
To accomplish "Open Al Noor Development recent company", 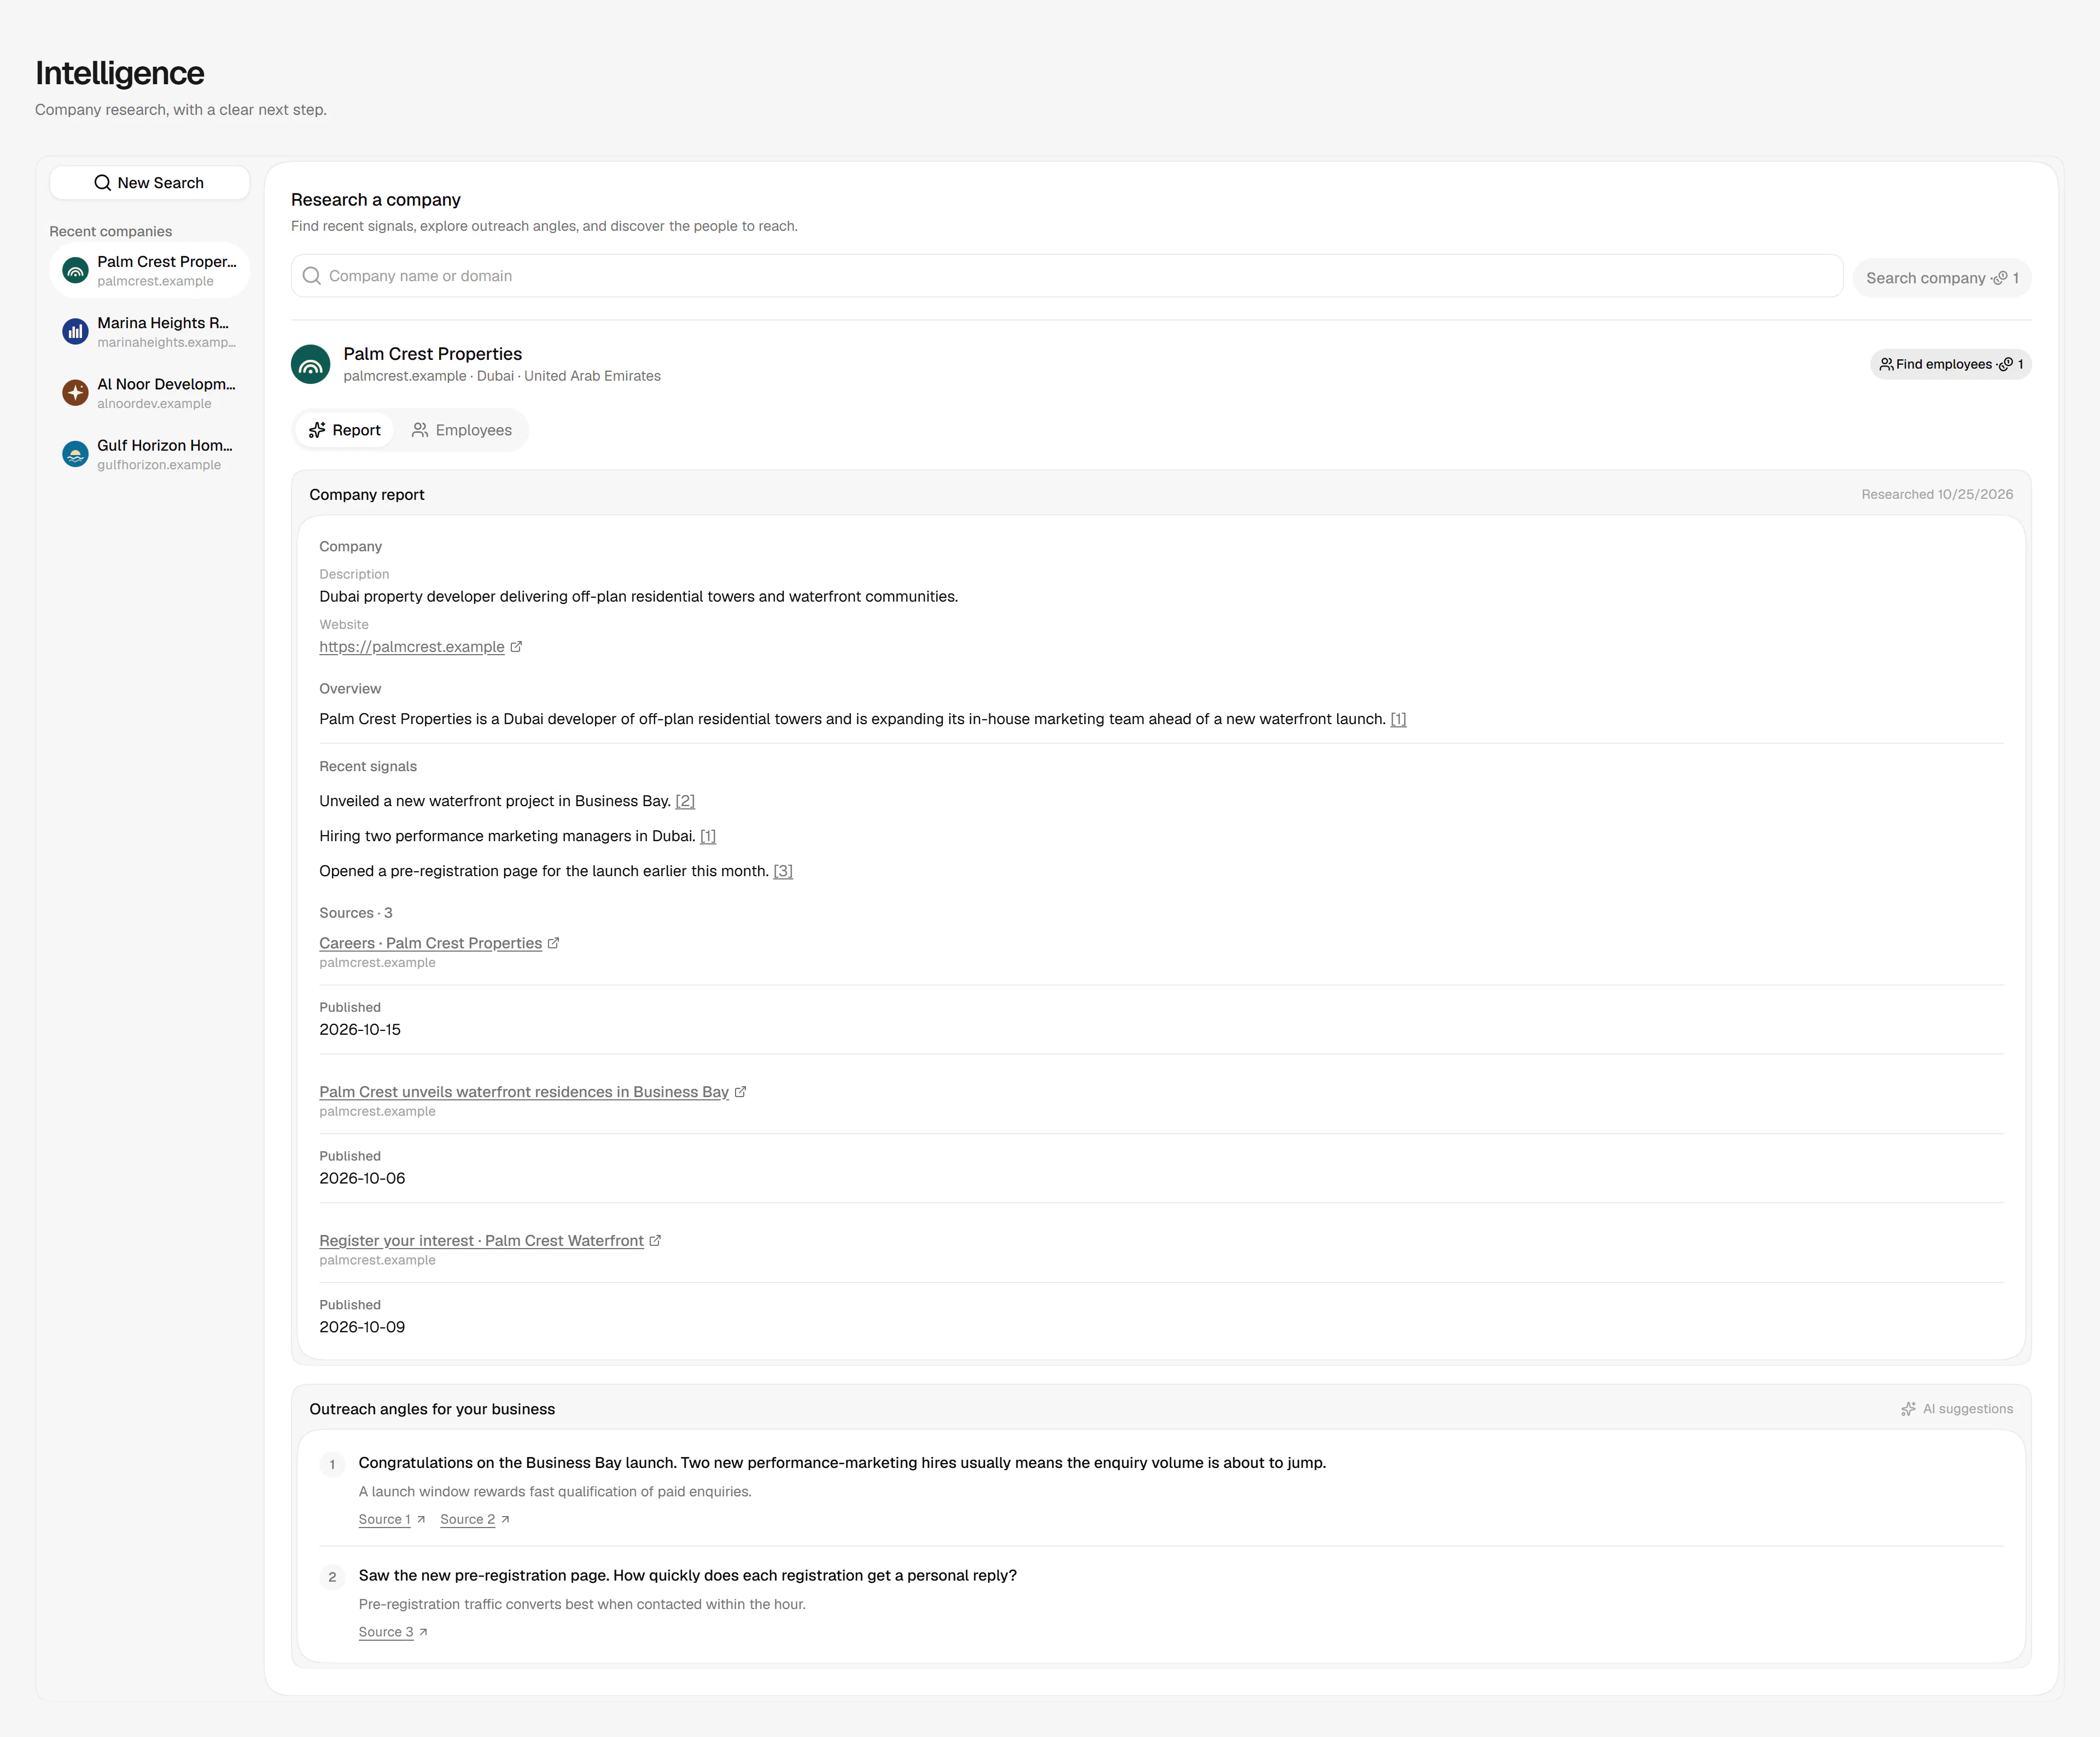I will point(149,393).
